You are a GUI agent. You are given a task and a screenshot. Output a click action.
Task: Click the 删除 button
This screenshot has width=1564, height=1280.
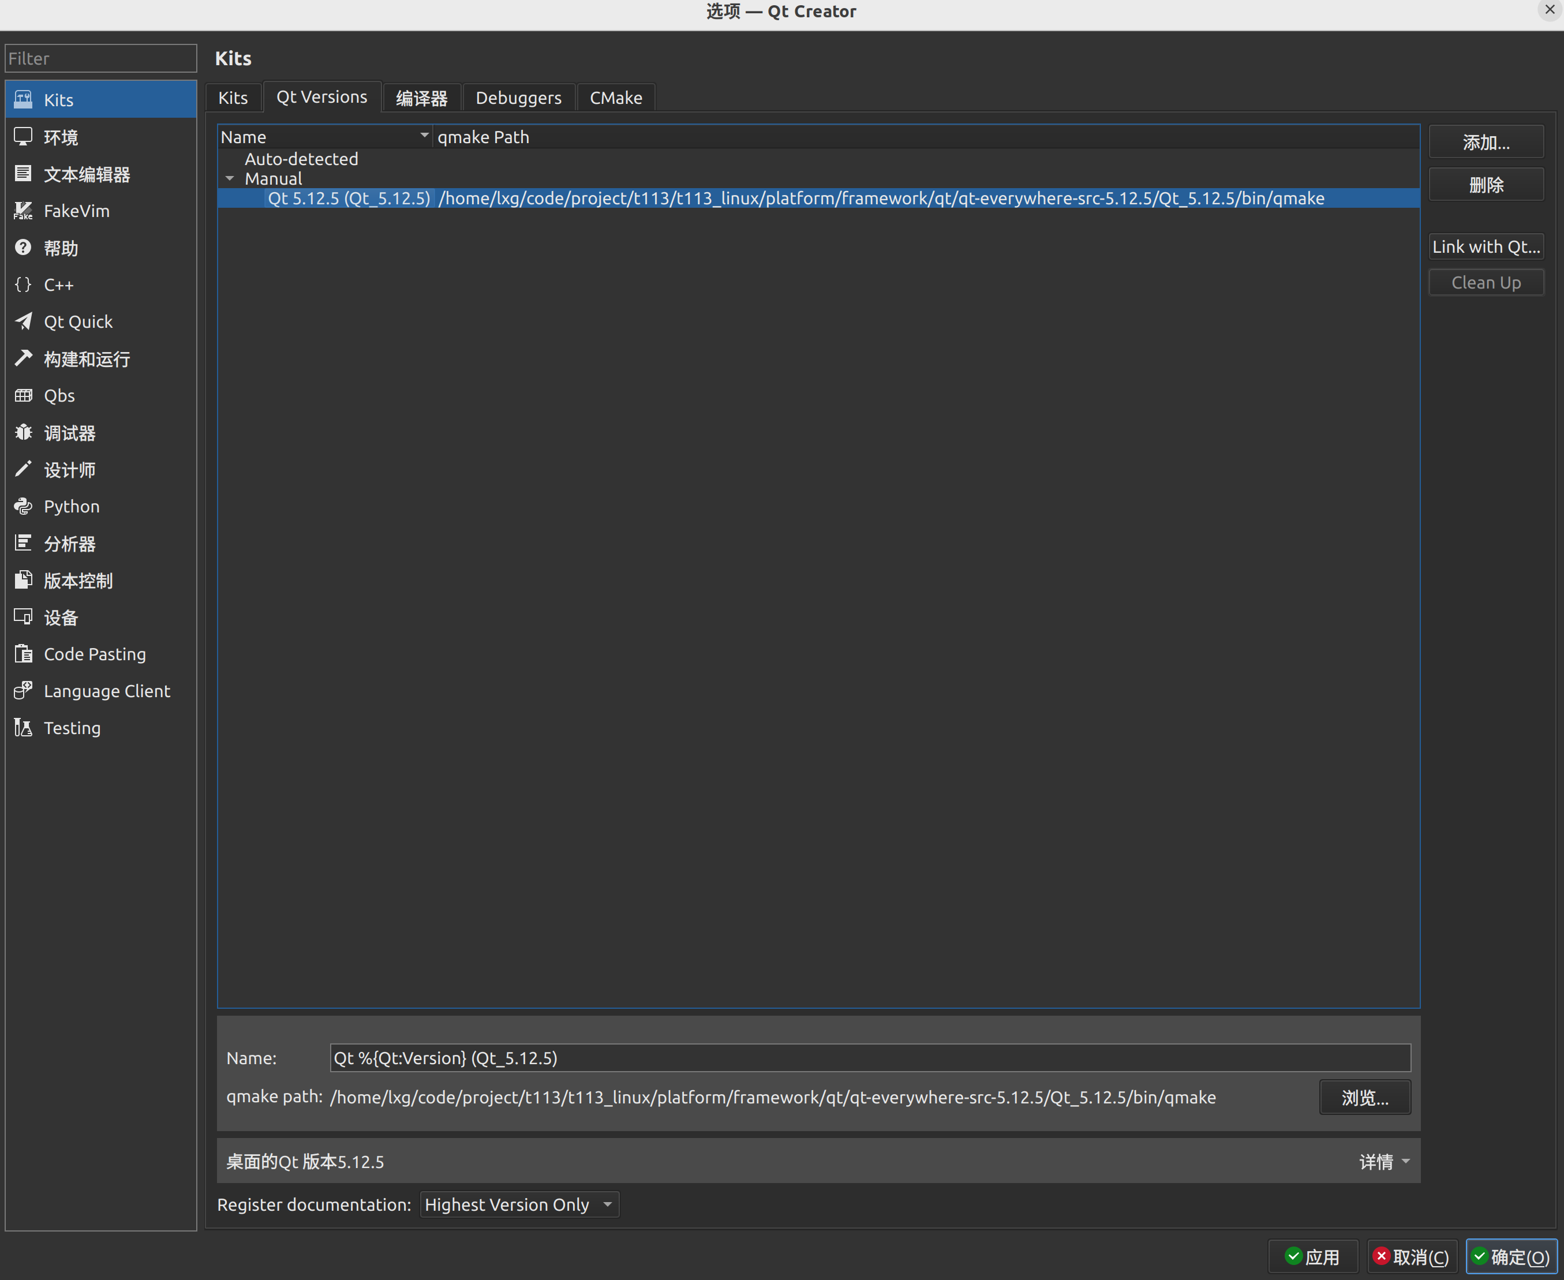coord(1486,184)
